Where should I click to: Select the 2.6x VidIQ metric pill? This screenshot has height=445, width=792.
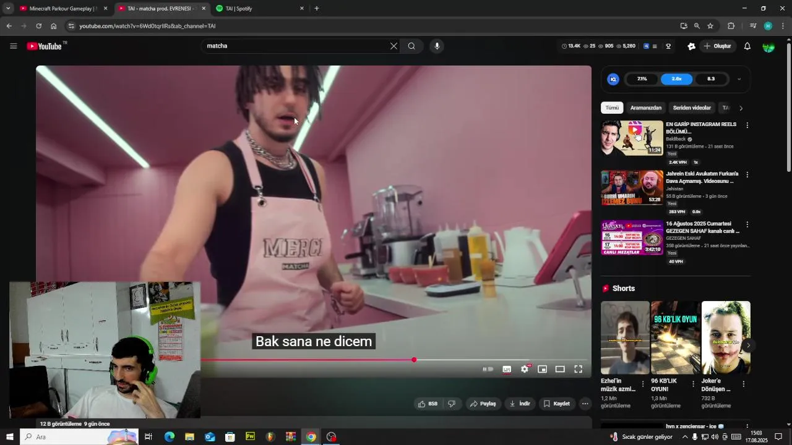click(676, 79)
